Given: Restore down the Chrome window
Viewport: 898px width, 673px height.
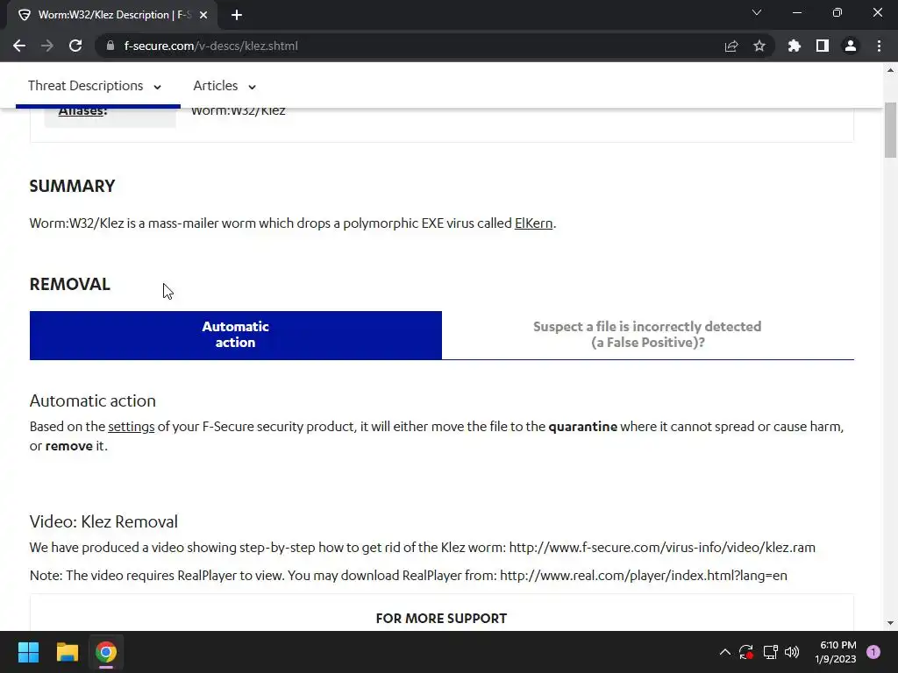Looking at the screenshot, I should tap(837, 12).
